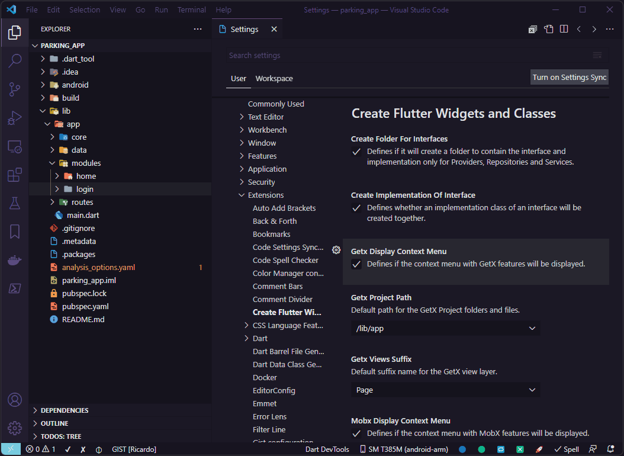This screenshot has height=456, width=624.
Task: Open editor More Actions ellipsis
Action: tap(610, 29)
